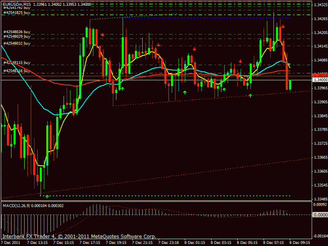
Task: Select the #42541825 buy order label
Action: click(x=17, y=13)
